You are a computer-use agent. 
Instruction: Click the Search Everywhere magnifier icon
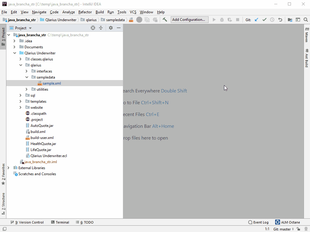click(x=306, y=19)
